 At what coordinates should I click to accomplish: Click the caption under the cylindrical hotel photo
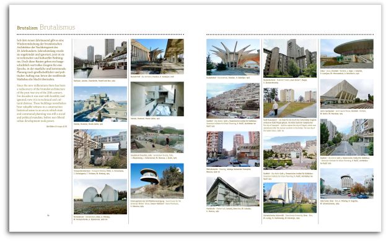point(340,202)
